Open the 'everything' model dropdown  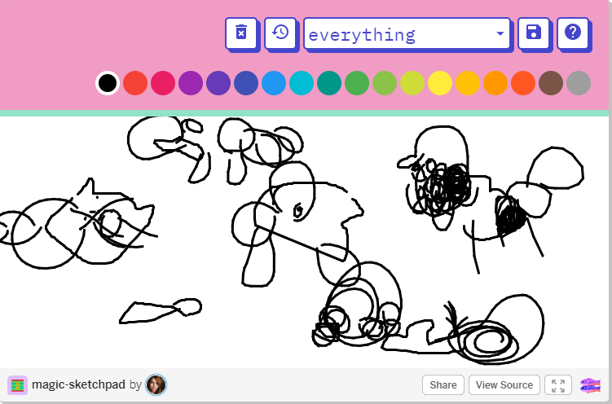click(x=406, y=34)
